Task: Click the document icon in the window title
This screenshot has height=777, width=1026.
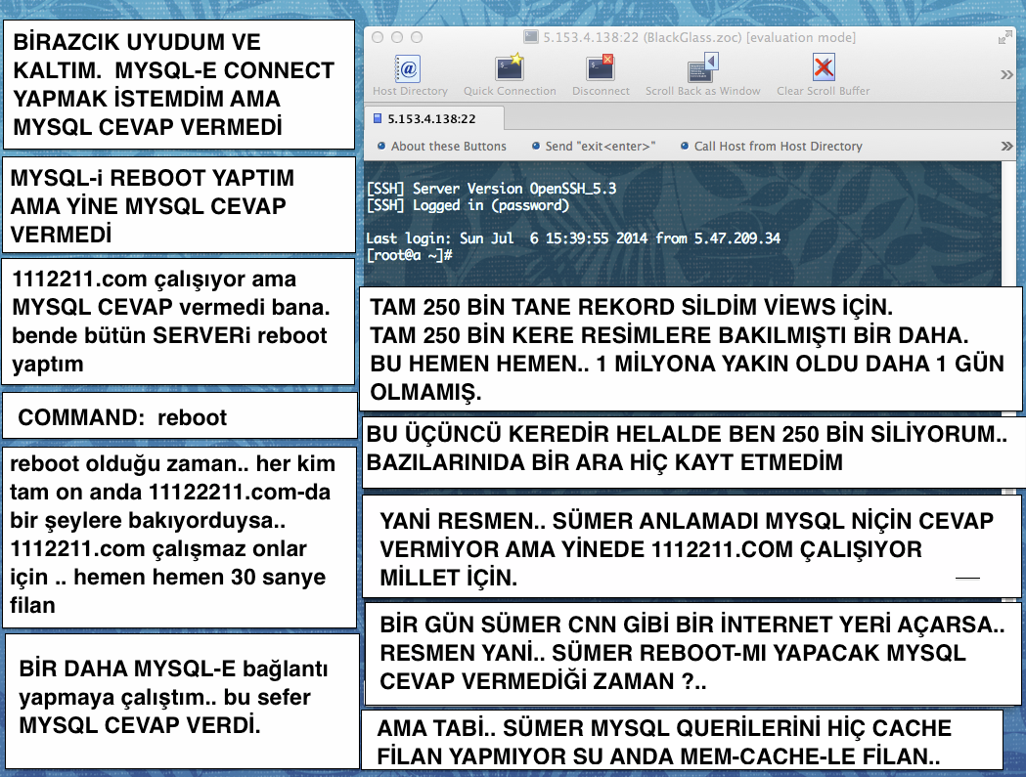Action: point(531,36)
